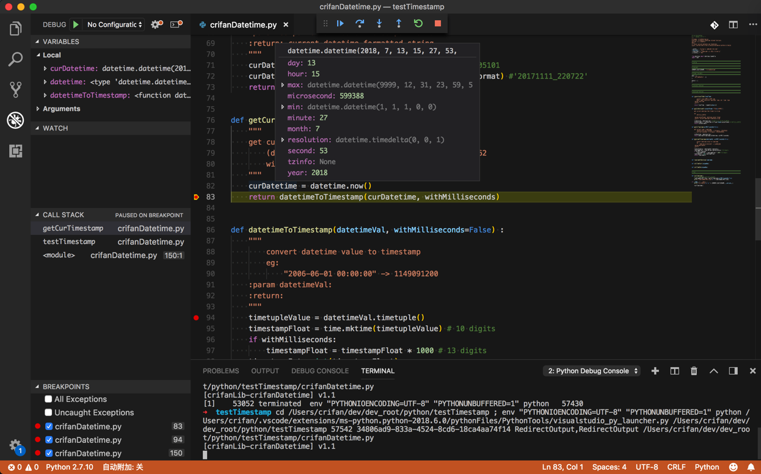Screen dimensions: 761x474
Task: Expand the datetimeToTimestamp variable
Action: [45, 95]
